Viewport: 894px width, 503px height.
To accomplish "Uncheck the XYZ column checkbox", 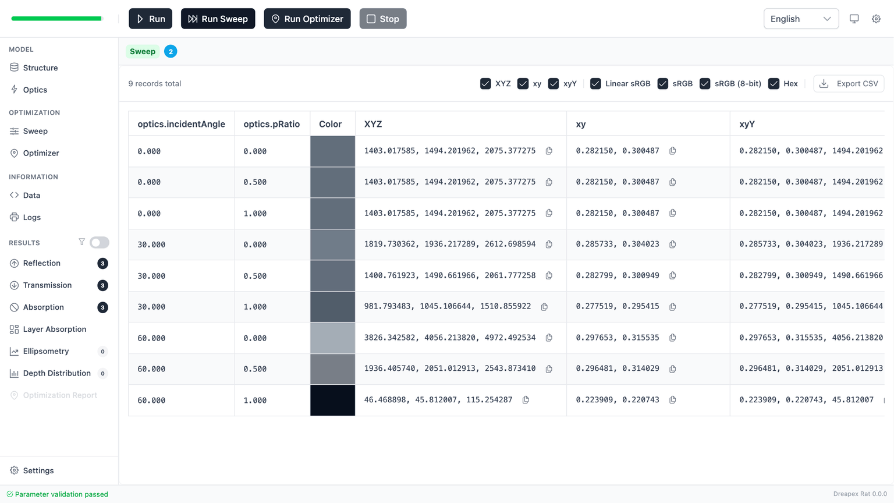I will pos(485,84).
